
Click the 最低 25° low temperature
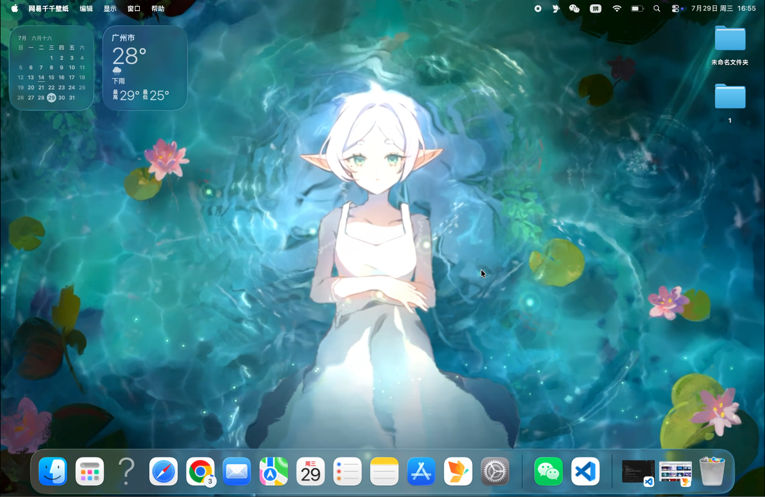[x=156, y=95]
